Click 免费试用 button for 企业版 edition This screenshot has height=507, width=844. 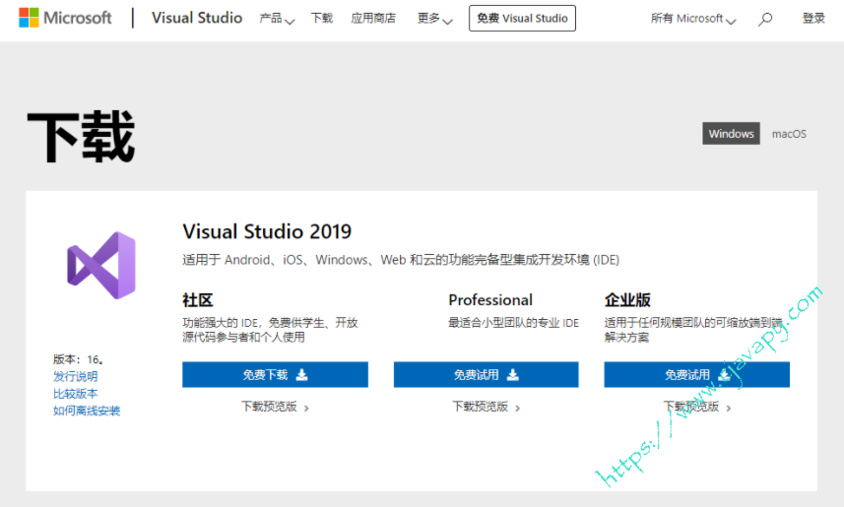(696, 375)
